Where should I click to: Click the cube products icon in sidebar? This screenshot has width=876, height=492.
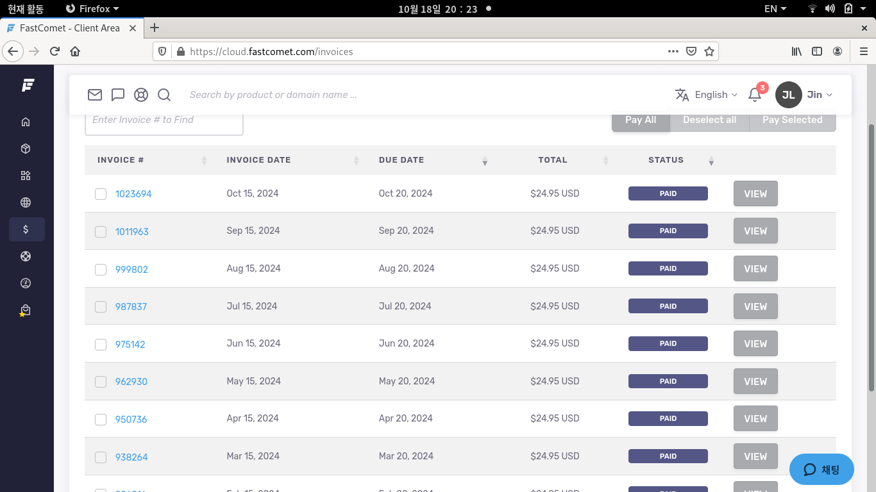pos(26,149)
